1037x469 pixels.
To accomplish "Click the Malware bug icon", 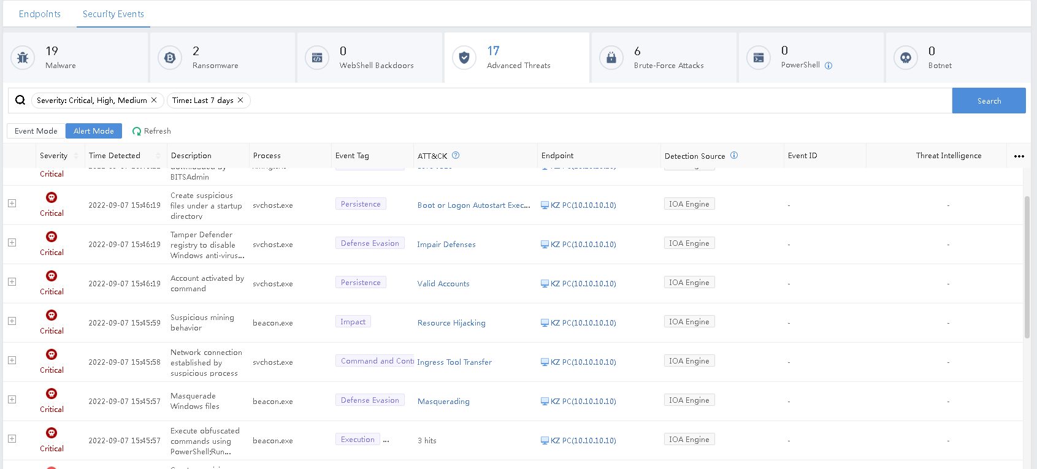I will tap(23, 58).
